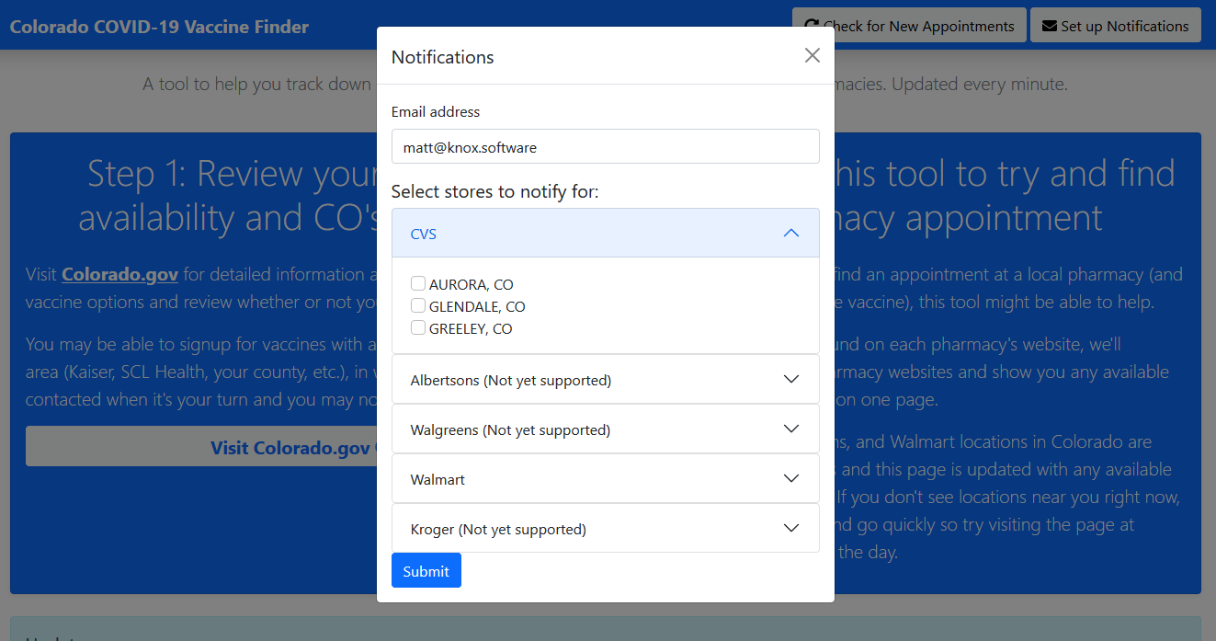Click Check for New Appointments button

(908, 26)
